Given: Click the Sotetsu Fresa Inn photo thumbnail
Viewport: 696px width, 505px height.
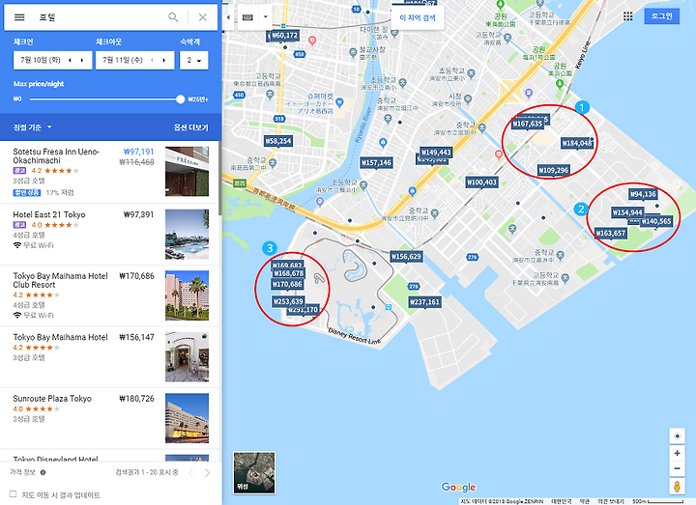Looking at the screenshot, I should pyautogui.click(x=187, y=172).
